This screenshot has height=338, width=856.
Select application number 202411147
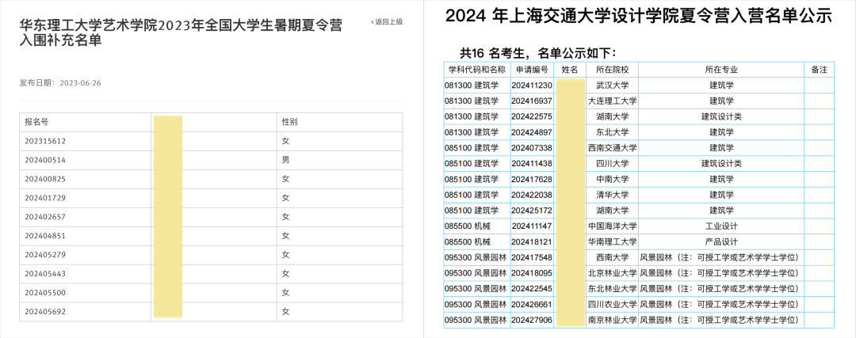pos(533,226)
